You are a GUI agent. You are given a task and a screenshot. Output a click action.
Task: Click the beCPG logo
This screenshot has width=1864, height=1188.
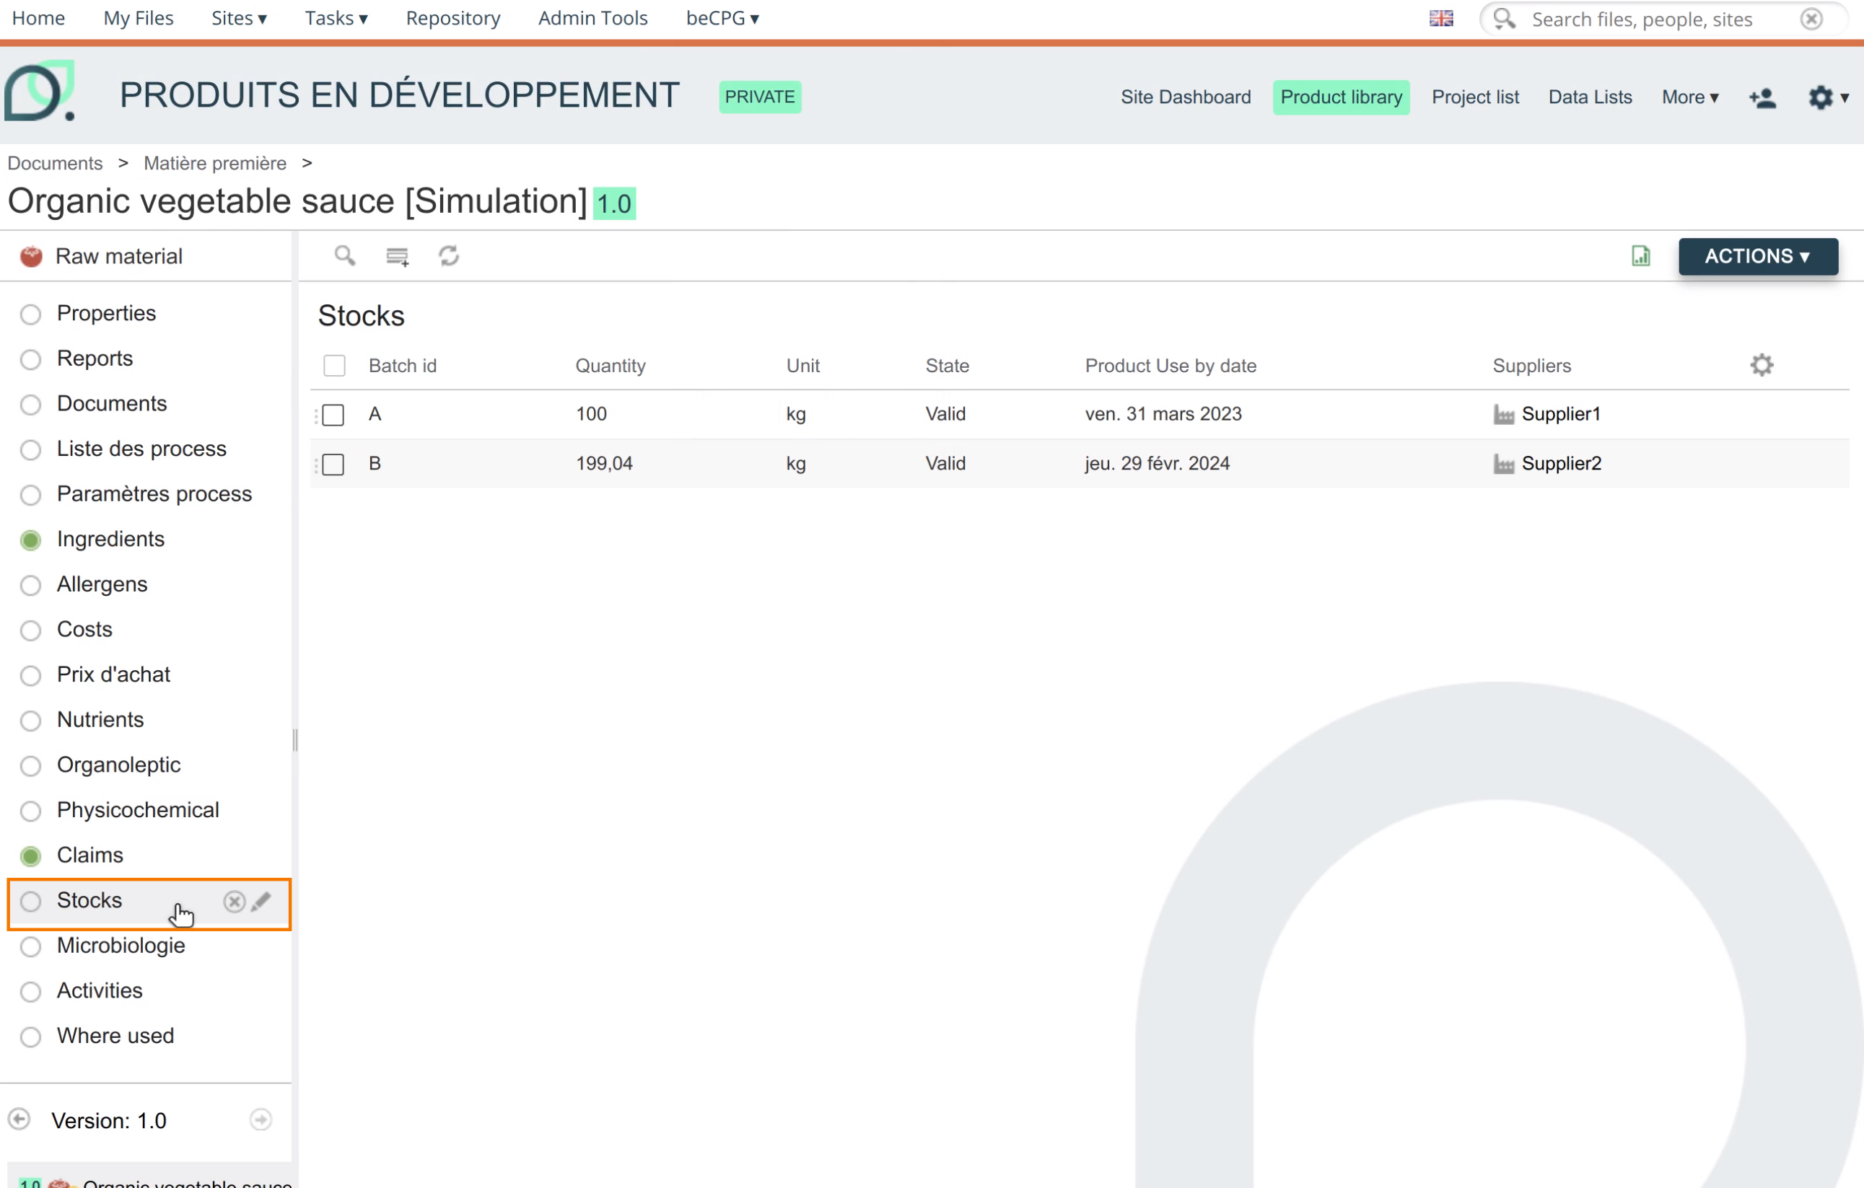coord(40,92)
